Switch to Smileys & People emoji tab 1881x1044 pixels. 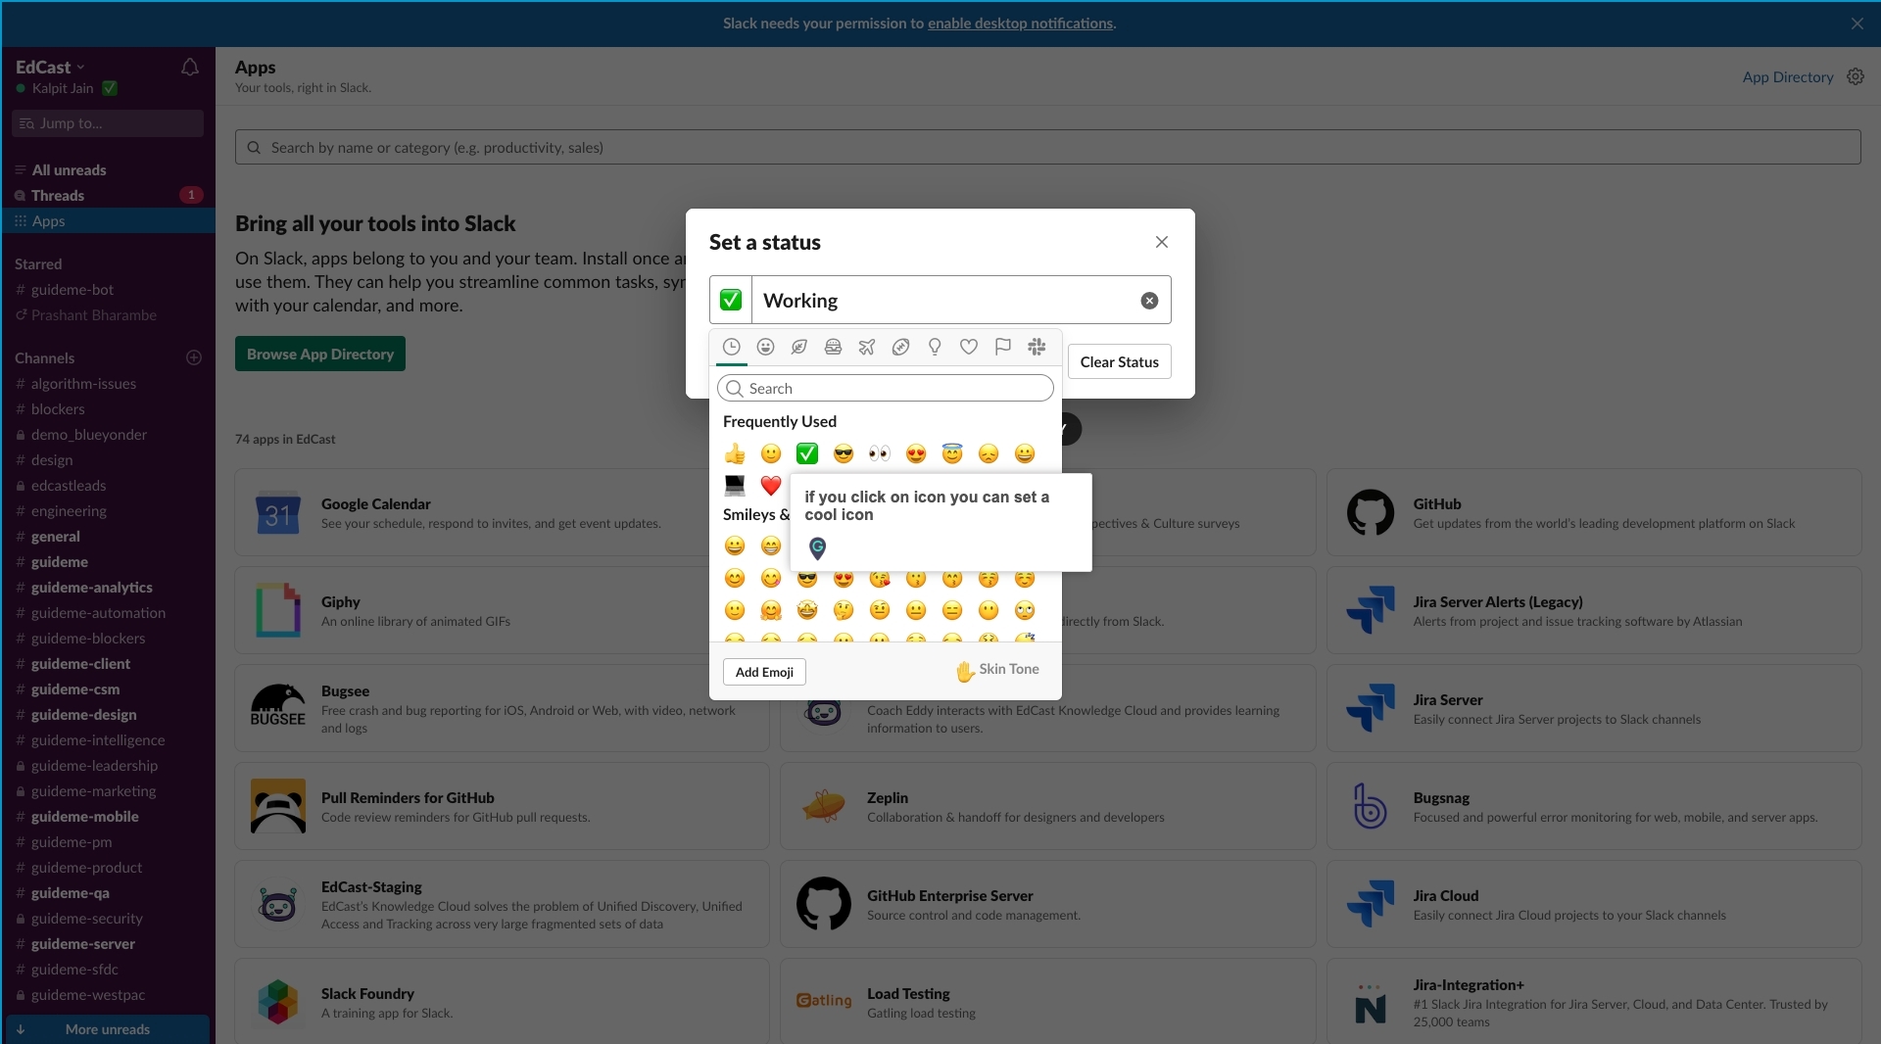coord(766,347)
